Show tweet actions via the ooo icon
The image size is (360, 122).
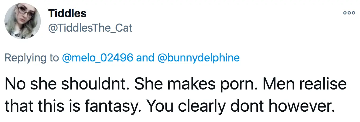(348, 13)
